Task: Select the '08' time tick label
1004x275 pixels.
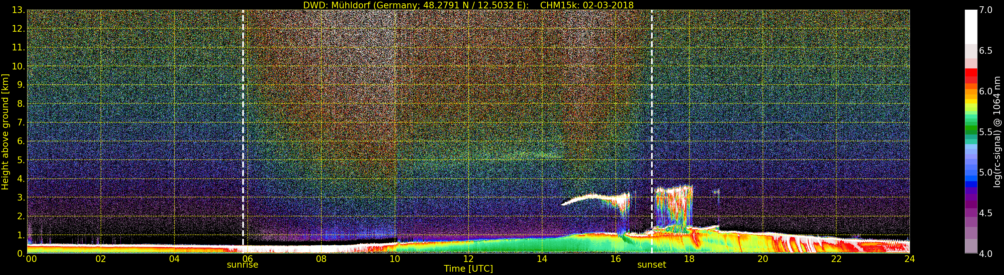Action: 321,259
